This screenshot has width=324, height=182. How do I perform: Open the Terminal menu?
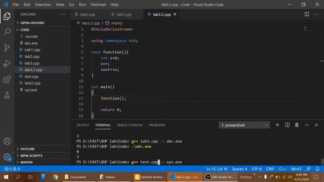coord(98,5)
